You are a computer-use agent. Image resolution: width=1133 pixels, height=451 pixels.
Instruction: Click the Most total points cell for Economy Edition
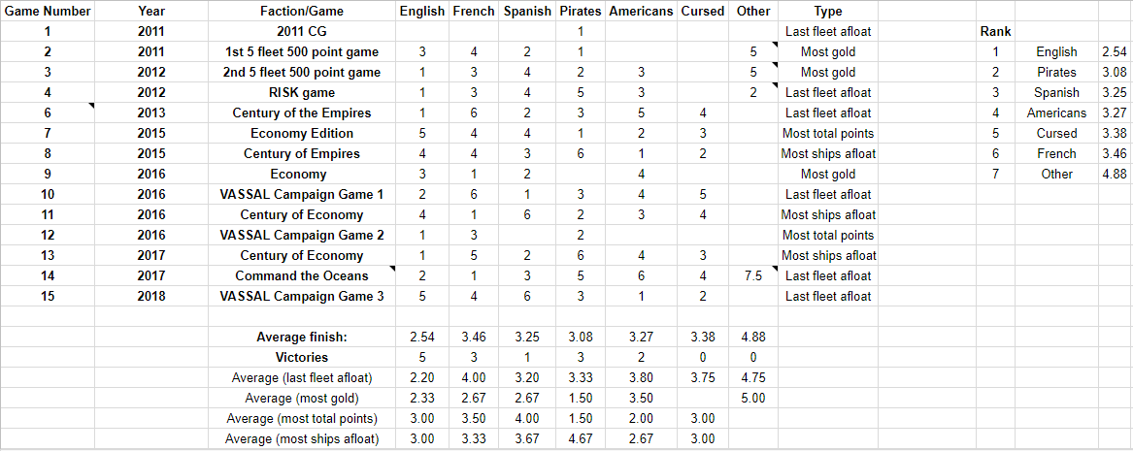pyautogui.click(x=828, y=134)
